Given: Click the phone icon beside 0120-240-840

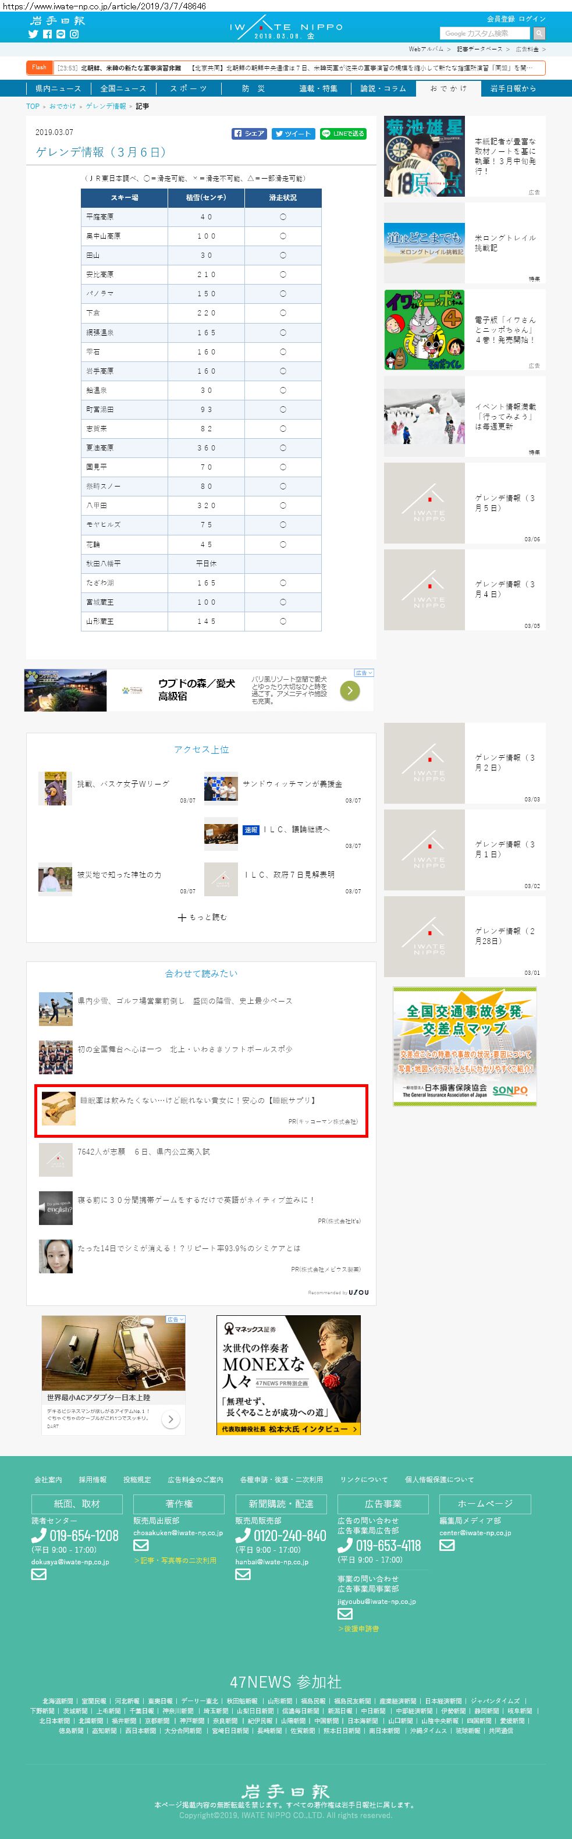Looking at the screenshot, I should 243,1535.
